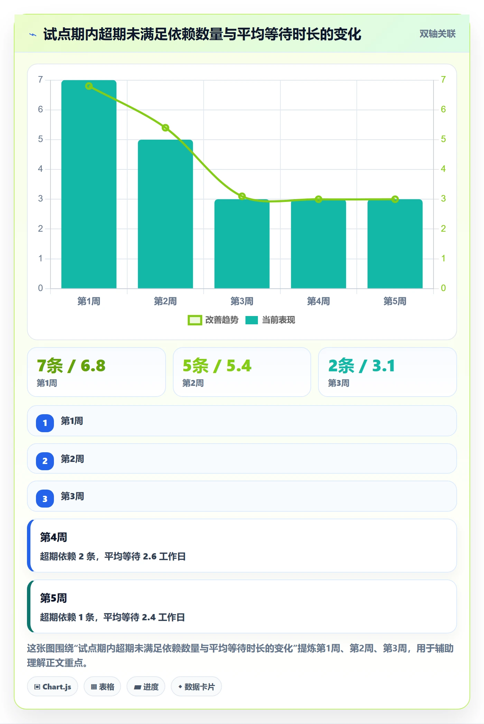Click the 当前表现 teal legend swatch
This screenshot has height=724, width=484.
[252, 320]
